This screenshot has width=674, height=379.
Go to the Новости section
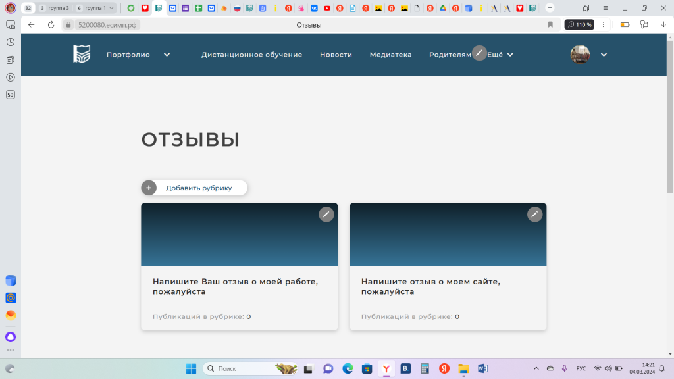pyautogui.click(x=336, y=55)
